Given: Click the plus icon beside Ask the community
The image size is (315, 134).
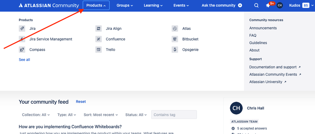Looking at the screenshot, I should [240, 5].
